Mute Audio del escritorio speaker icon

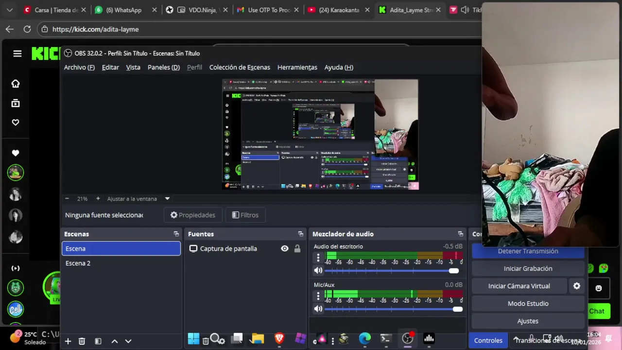pyautogui.click(x=318, y=270)
